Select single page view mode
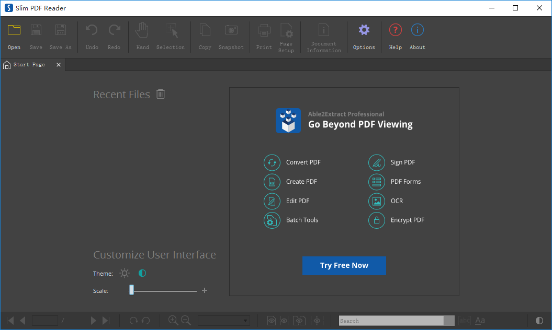 pyautogui.click(x=272, y=321)
